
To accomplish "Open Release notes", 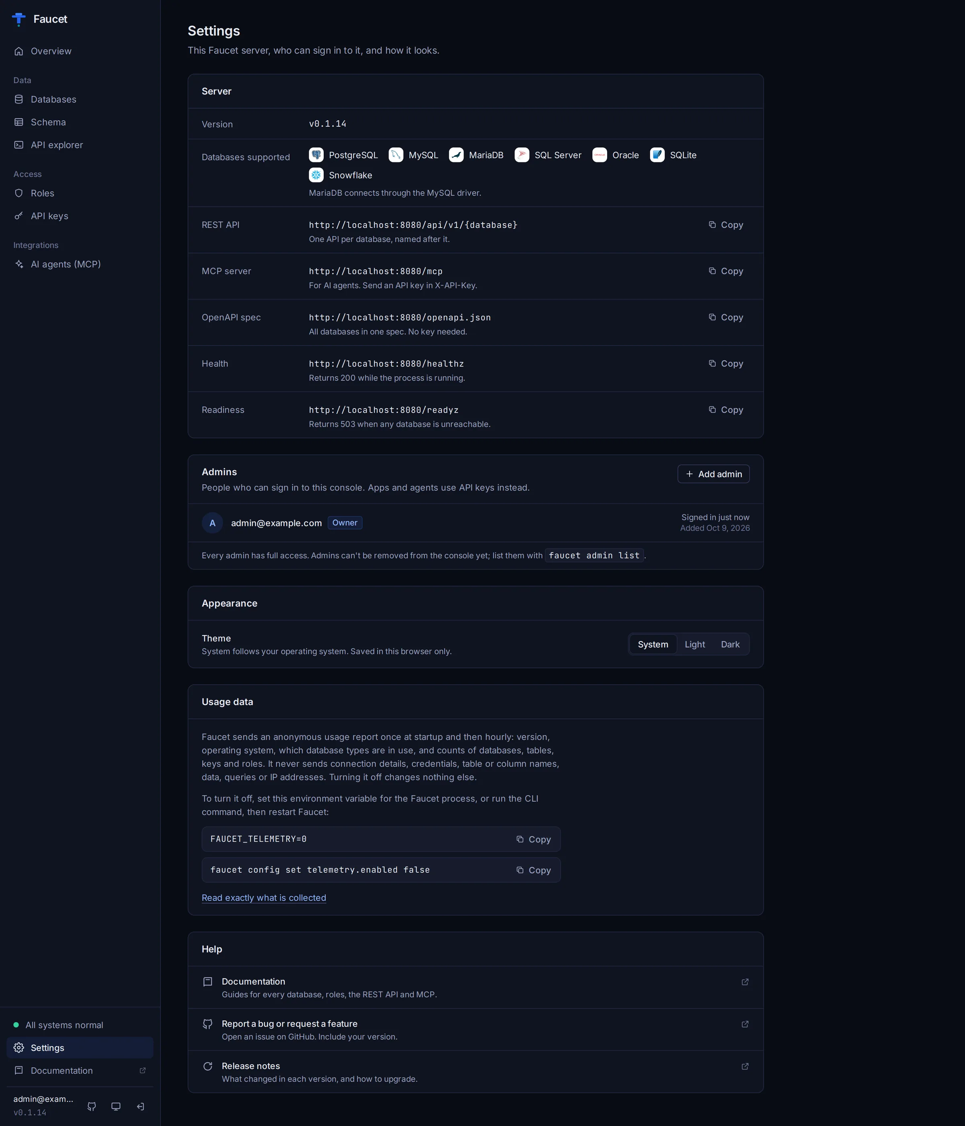I will [x=475, y=1072].
